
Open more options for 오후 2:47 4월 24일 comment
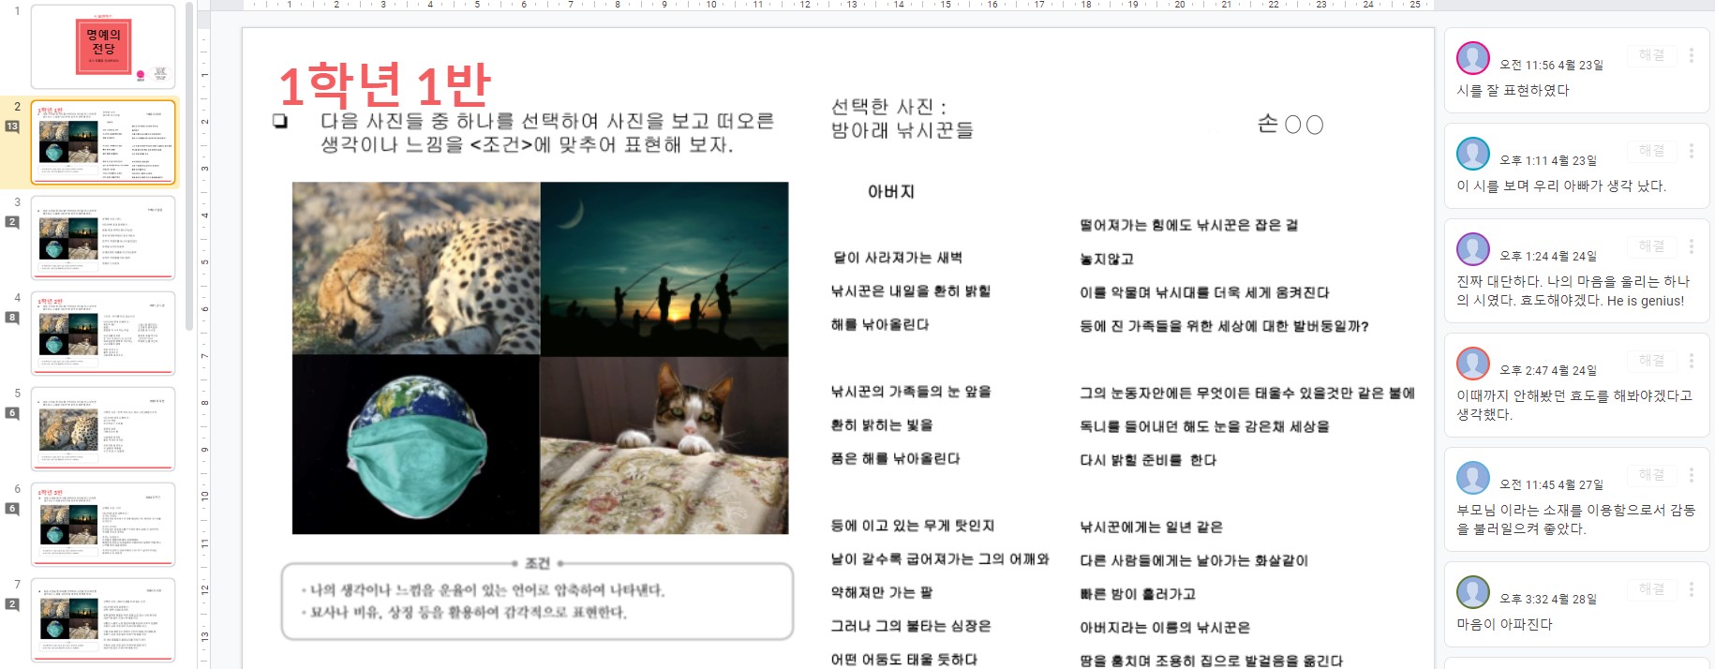[1692, 361]
